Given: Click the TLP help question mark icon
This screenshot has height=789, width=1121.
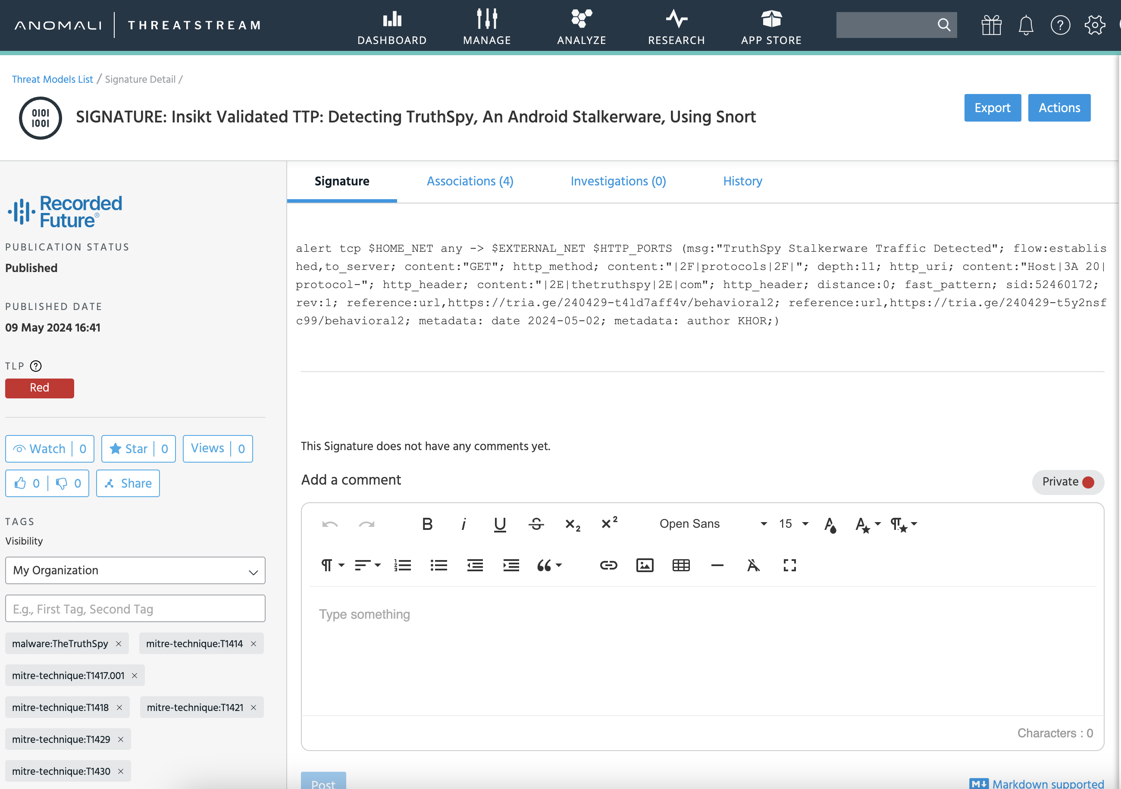Looking at the screenshot, I should [36, 366].
